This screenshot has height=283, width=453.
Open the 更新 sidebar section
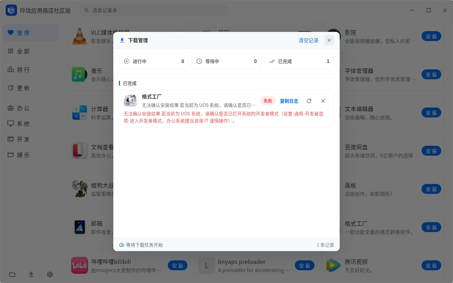pos(31,88)
